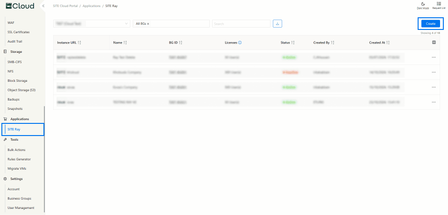The height and width of the screenshot is (215, 448).
Task: Open the three-dots menu for first row
Action: pyautogui.click(x=434, y=57)
